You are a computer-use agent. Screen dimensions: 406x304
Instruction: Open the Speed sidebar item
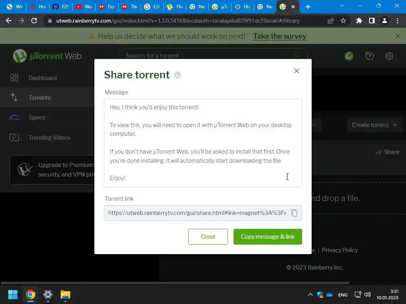click(x=47, y=117)
